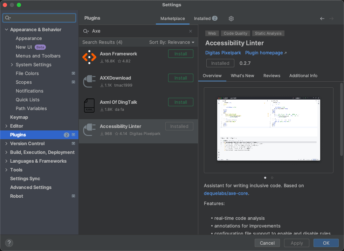
Task: Click the Accessibility Linter plugin icon
Action: [89, 129]
